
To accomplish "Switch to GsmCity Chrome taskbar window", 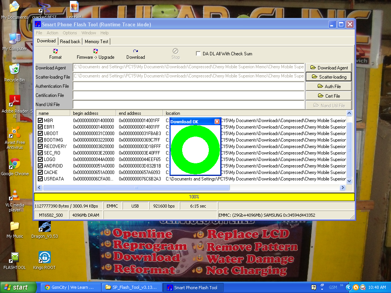I will coord(71,287).
